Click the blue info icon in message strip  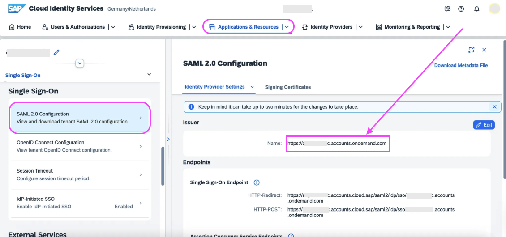point(191,107)
